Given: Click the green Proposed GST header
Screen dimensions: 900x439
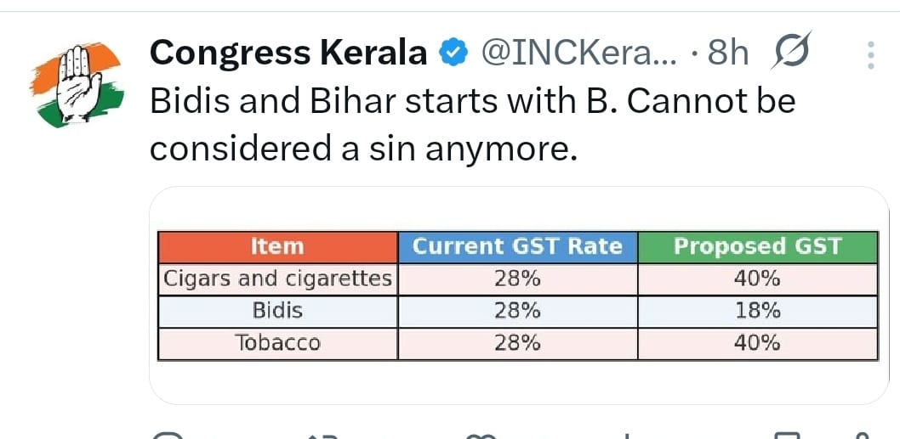Looking at the screenshot, I should [758, 247].
